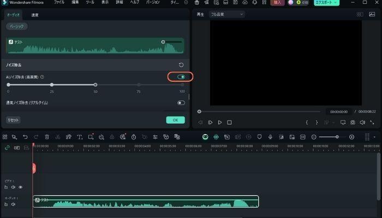Screen dimensions: 382x218
Task: Open the ファイル menu
Action: [x=59, y=3]
